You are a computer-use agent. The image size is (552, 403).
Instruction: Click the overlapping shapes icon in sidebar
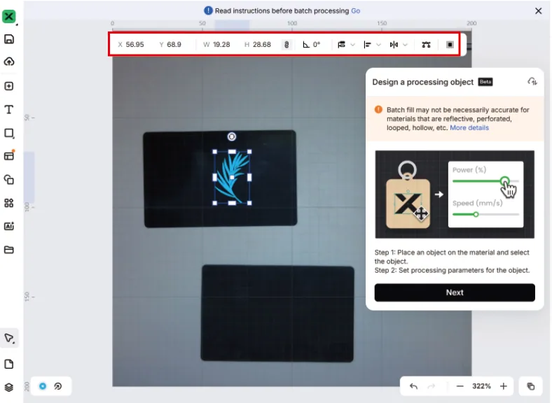pyautogui.click(x=9, y=180)
